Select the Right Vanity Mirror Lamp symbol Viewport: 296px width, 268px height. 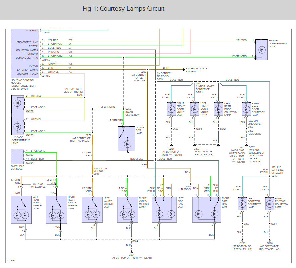click(x=128, y=210)
